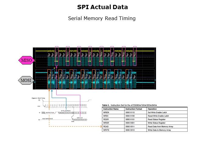Select the Serial Memory Read Timing subtitle

click(102, 18)
